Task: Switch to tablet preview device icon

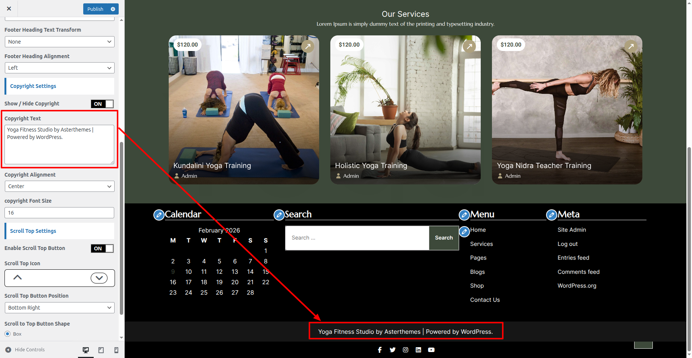Action: [x=101, y=350]
